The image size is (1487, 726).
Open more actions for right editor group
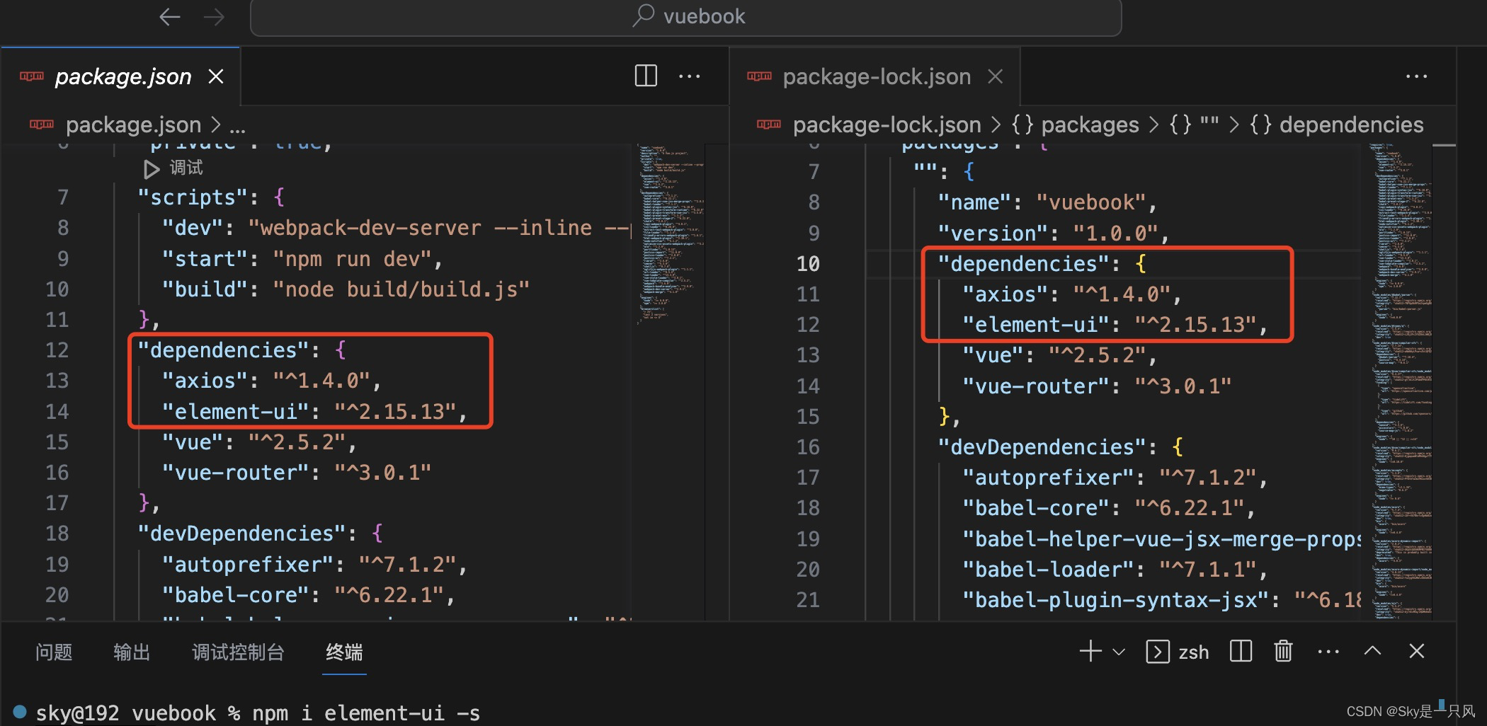pos(1416,76)
